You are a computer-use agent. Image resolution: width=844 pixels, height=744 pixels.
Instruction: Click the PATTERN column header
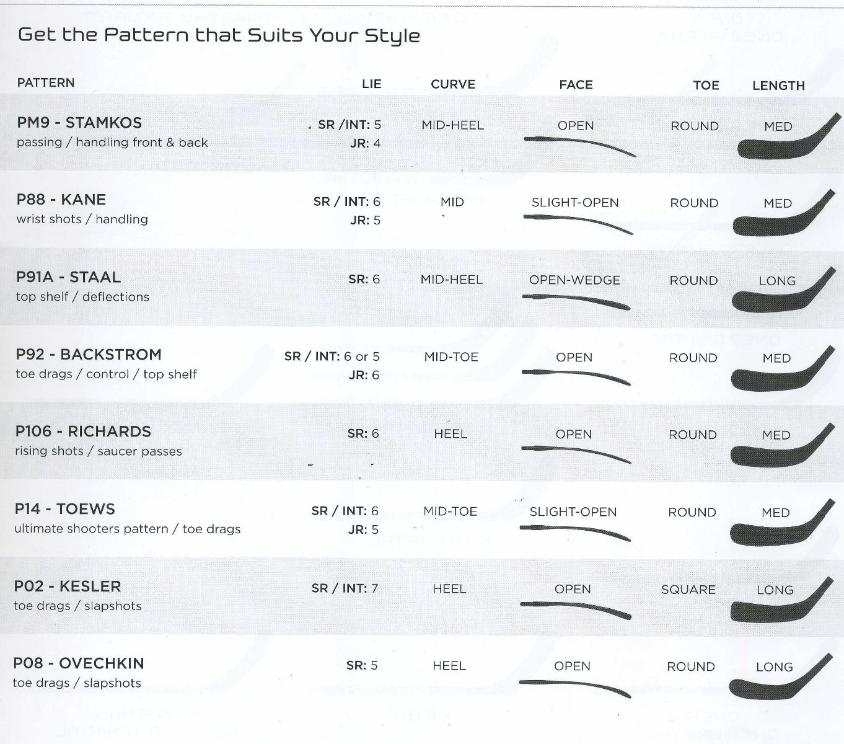(46, 83)
